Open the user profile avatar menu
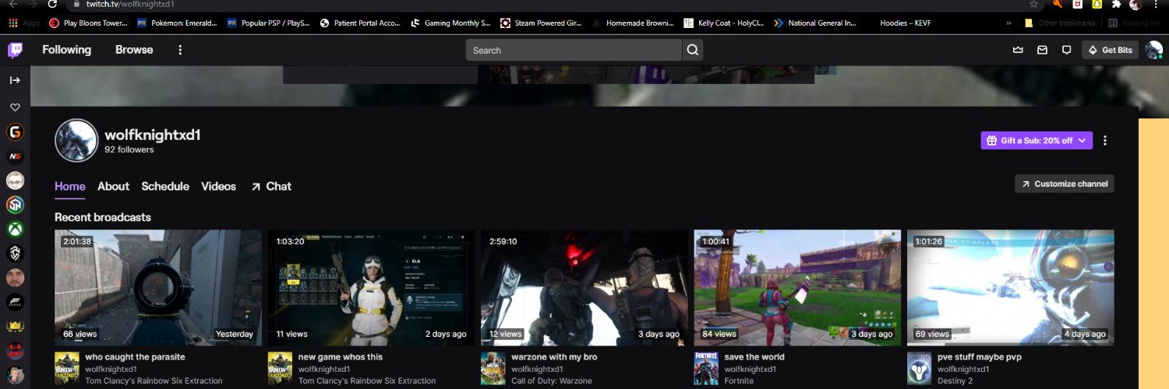This screenshot has width=1169, height=389. point(1153,50)
